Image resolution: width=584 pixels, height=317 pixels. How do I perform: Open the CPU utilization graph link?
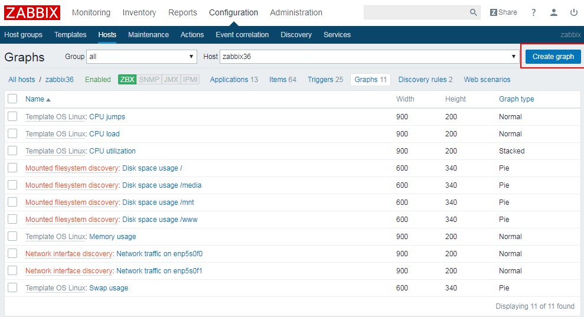[112, 151]
